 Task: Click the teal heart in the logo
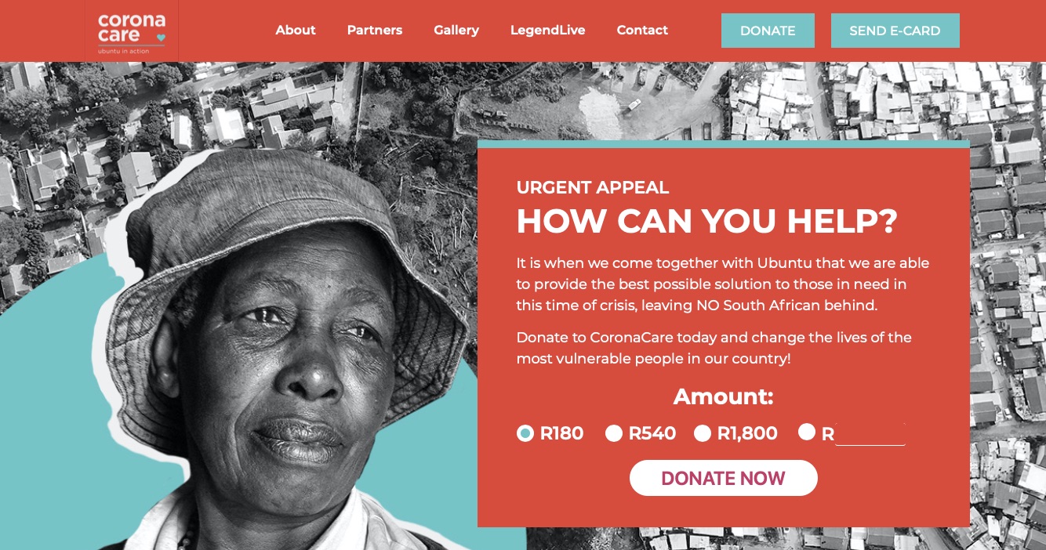click(x=162, y=37)
